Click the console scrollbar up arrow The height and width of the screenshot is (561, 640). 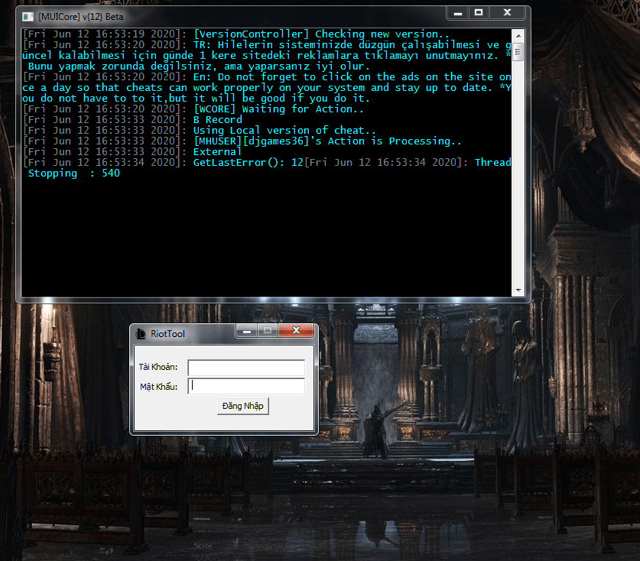(x=518, y=35)
